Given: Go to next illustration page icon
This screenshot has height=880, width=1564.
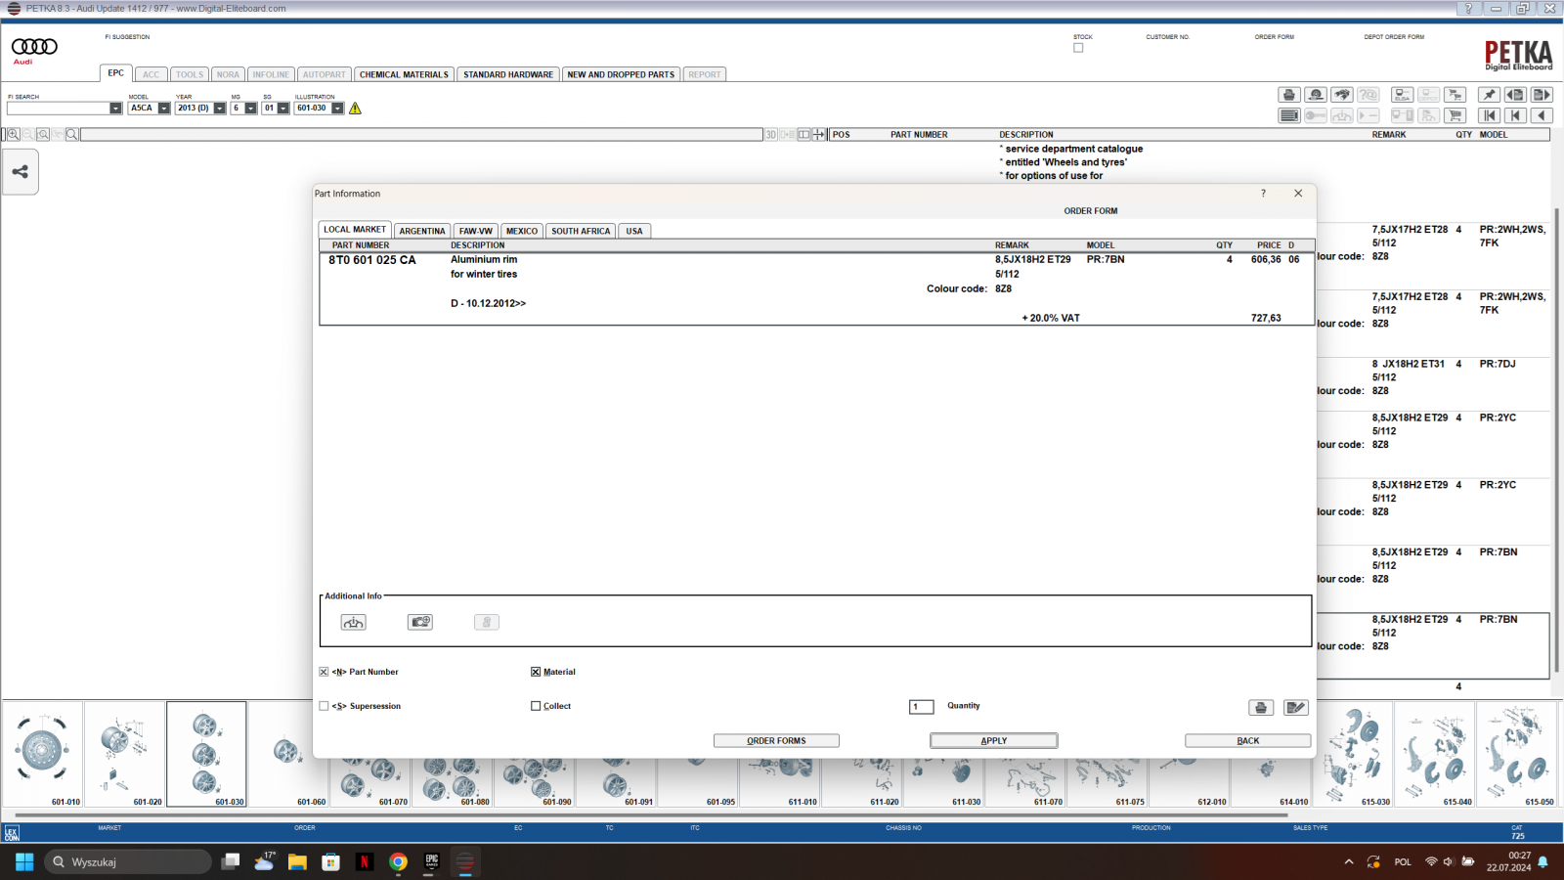Looking at the screenshot, I should pyautogui.click(x=1542, y=95).
